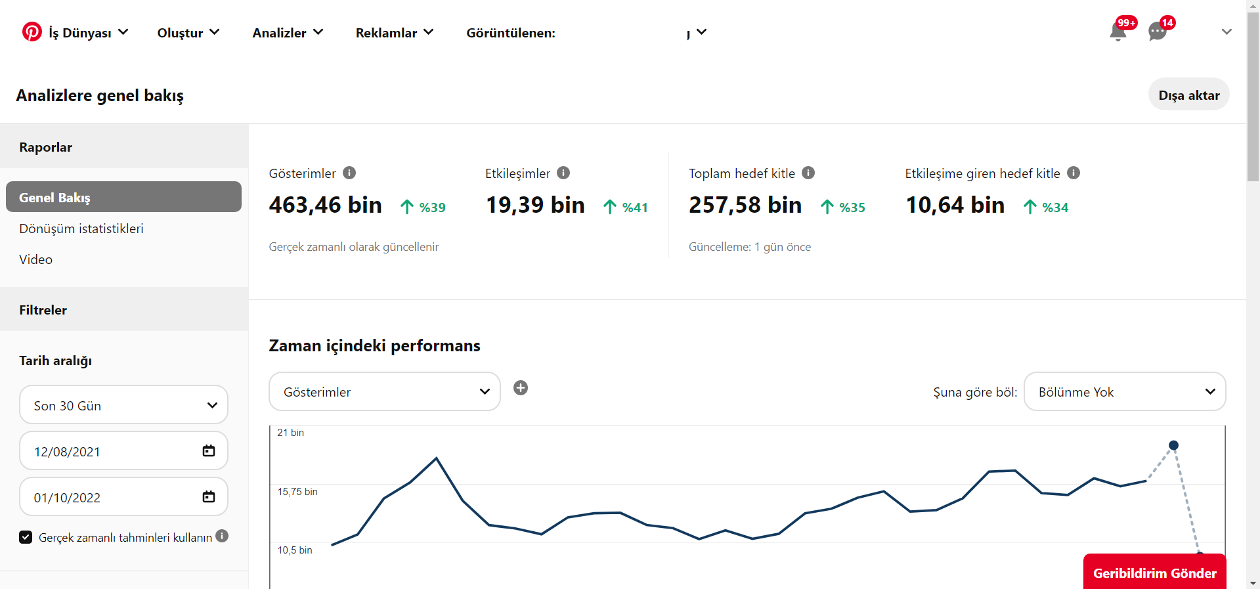
Task: Click the %35 increase indicator
Action: point(843,207)
